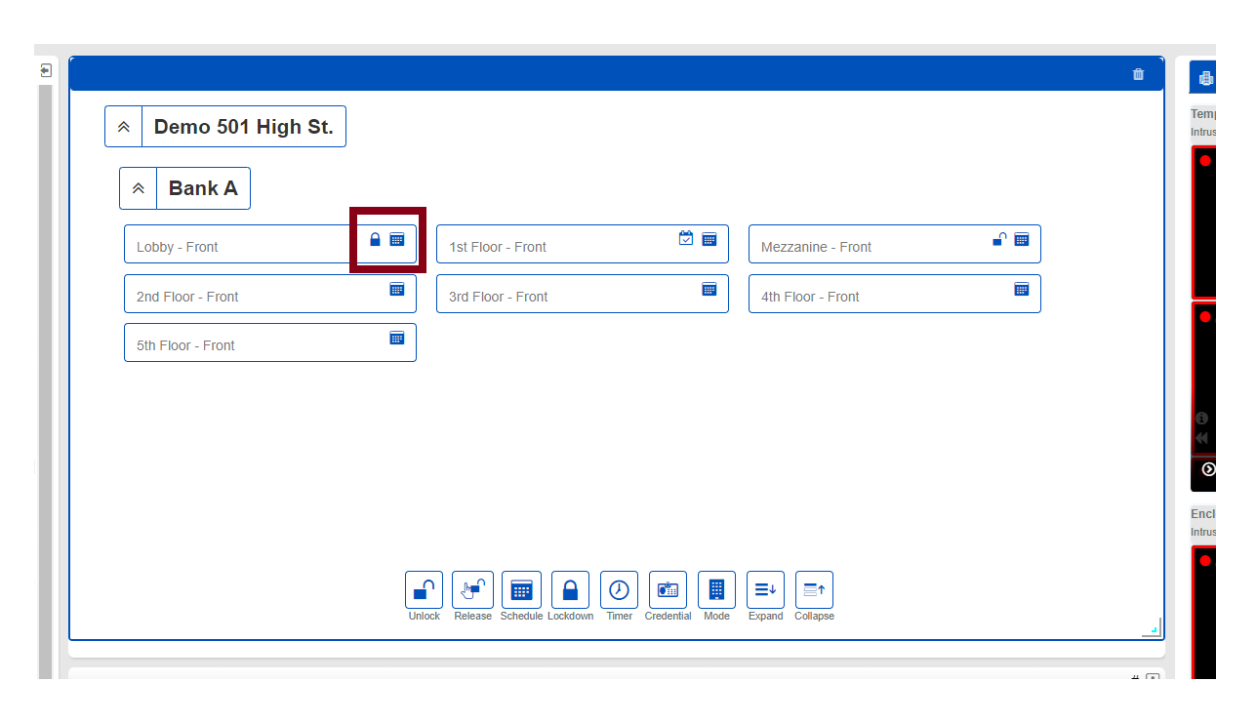Click the lock icon on Lobby - Front
This screenshot has width=1256, height=722.
(375, 239)
